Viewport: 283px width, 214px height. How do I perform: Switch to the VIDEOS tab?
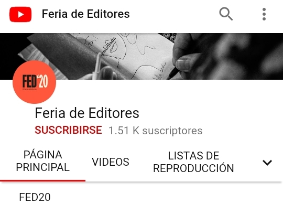click(x=111, y=162)
